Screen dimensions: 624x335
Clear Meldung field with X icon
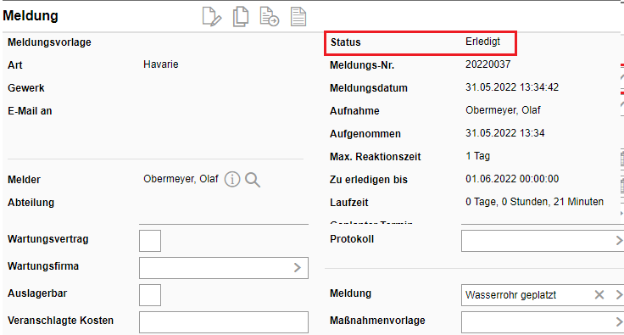(x=599, y=295)
